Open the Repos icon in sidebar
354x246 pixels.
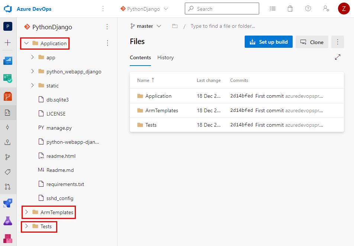pyautogui.click(x=8, y=96)
